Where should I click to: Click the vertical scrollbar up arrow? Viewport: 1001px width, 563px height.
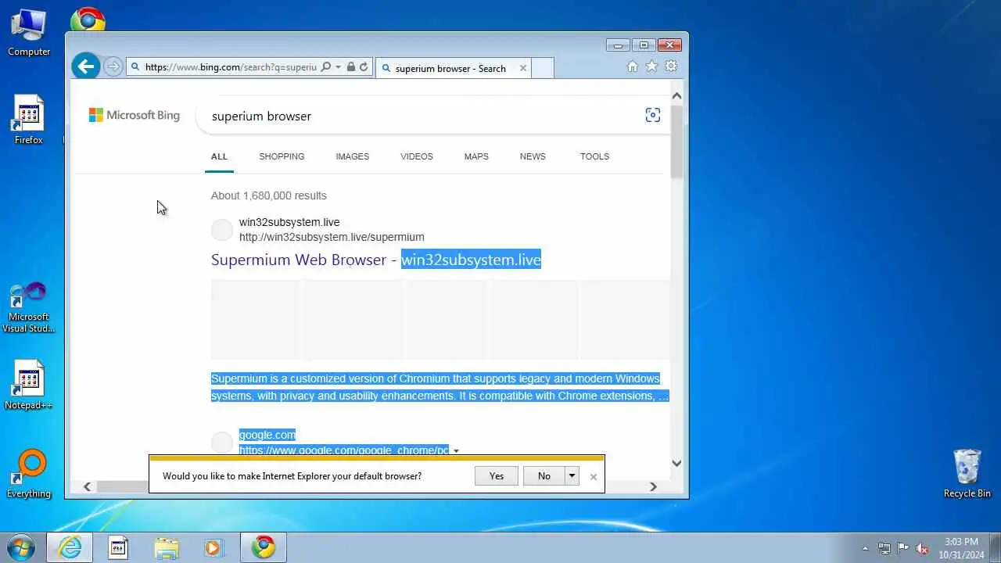pyautogui.click(x=676, y=95)
